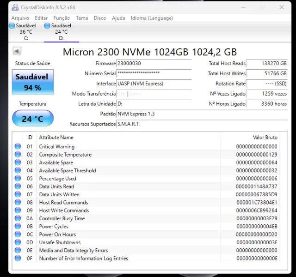Open the Ajuda menu
Viewport: 296px width, 277px height.
tap(118, 18)
